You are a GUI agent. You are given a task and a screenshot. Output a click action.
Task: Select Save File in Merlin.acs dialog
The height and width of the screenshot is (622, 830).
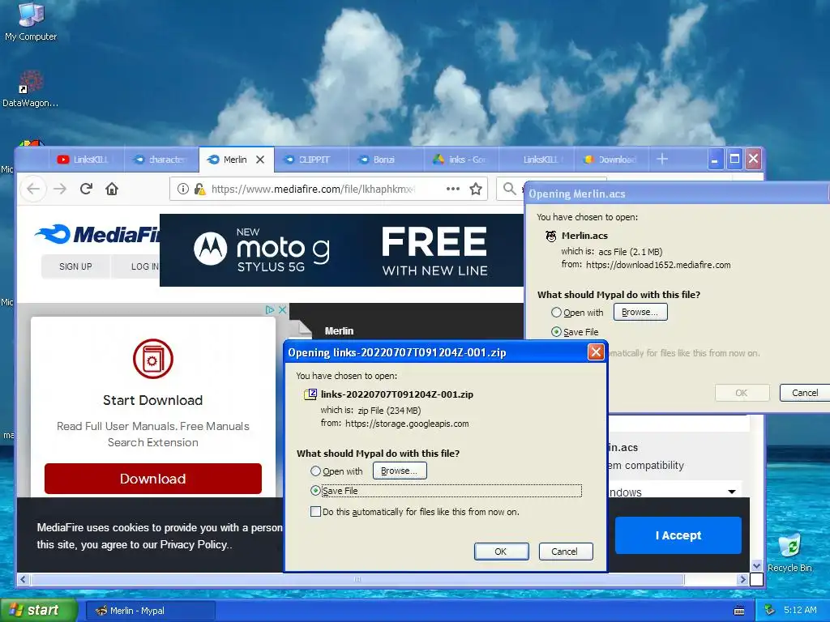pyautogui.click(x=556, y=332)
